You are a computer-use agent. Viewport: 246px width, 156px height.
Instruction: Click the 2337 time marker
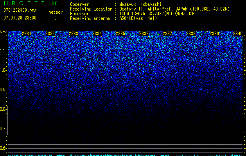coord(167,34)
